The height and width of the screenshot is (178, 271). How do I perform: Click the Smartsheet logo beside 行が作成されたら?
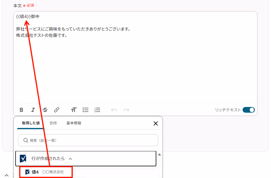tap(23, 159)
